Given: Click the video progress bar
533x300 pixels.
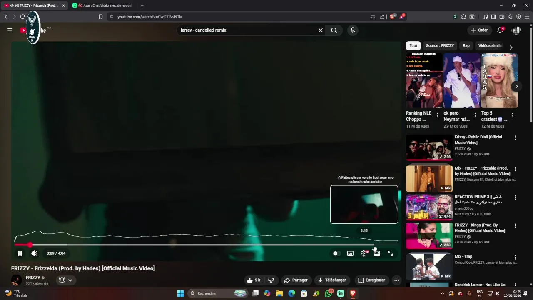Looking at the screenshot, I should coord(206,245).
